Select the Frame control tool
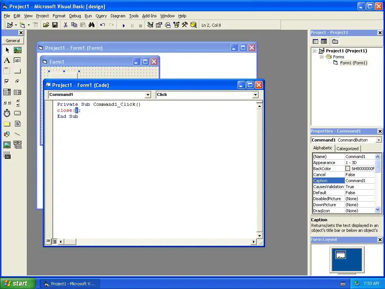Screen dimensions: 385x289 coord(7,71)
